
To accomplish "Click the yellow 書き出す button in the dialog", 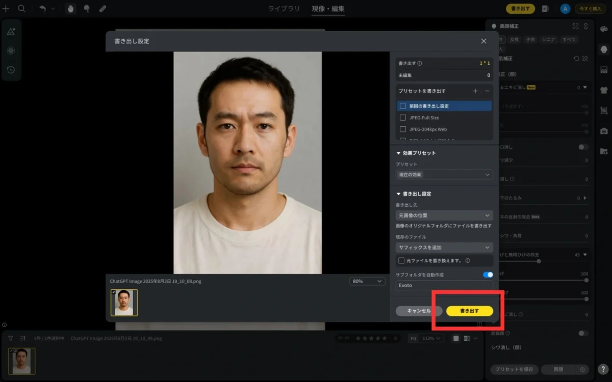I will click(469, 311).
